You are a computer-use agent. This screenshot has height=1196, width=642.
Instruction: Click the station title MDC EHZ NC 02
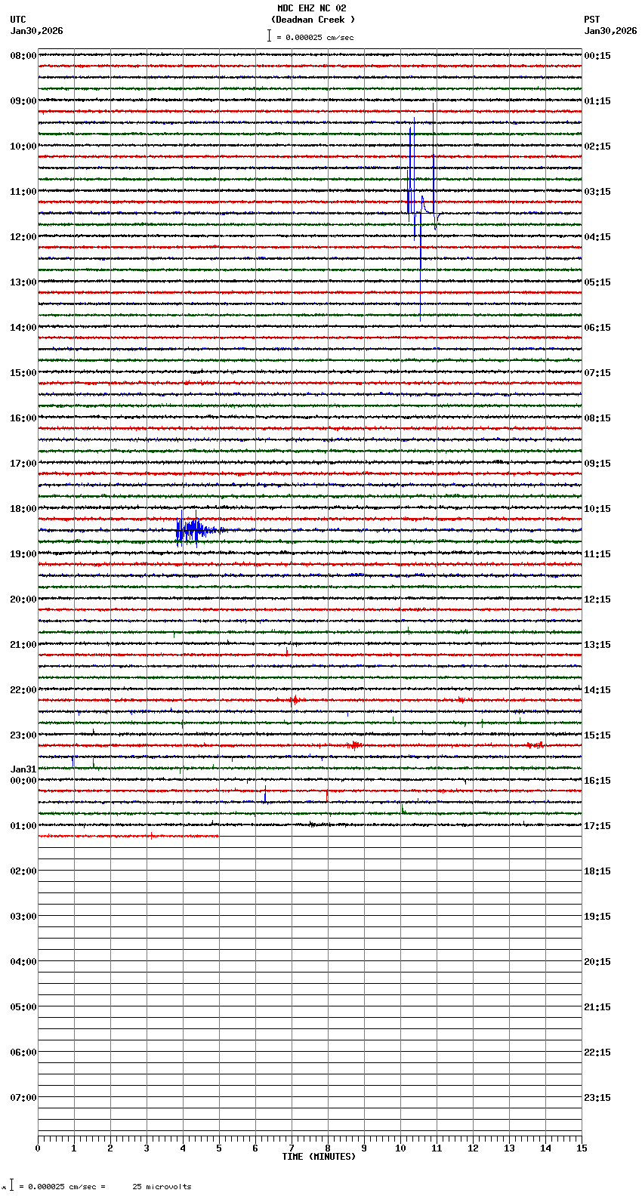[x=311, y=8]
